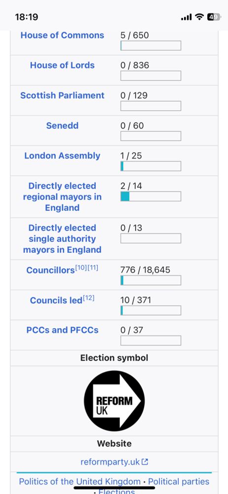
Task: Open Directly elected regional mayors in England
Action: (x=62, y=197)
